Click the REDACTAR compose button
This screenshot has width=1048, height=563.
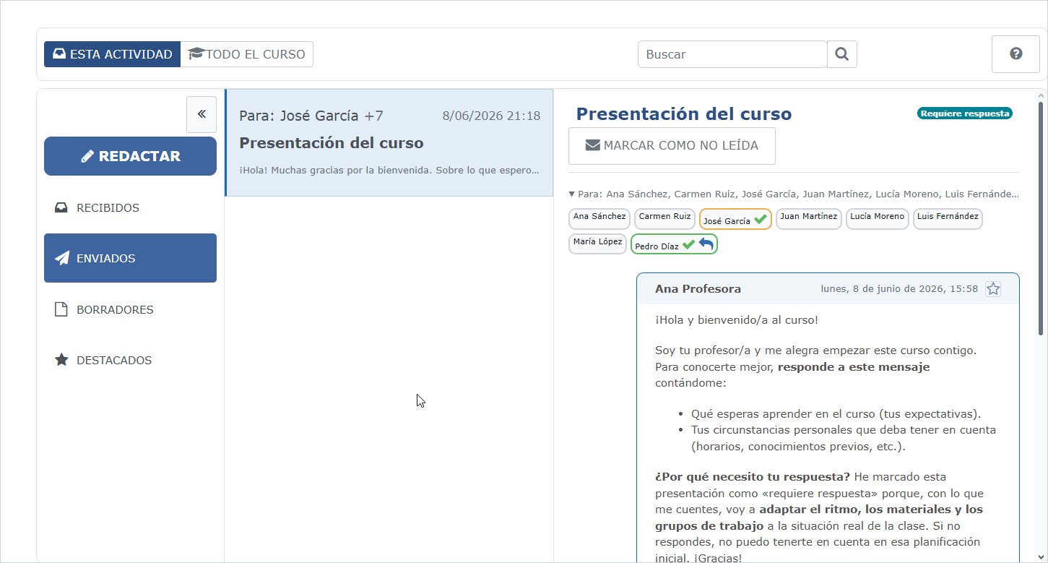point(130,156)
